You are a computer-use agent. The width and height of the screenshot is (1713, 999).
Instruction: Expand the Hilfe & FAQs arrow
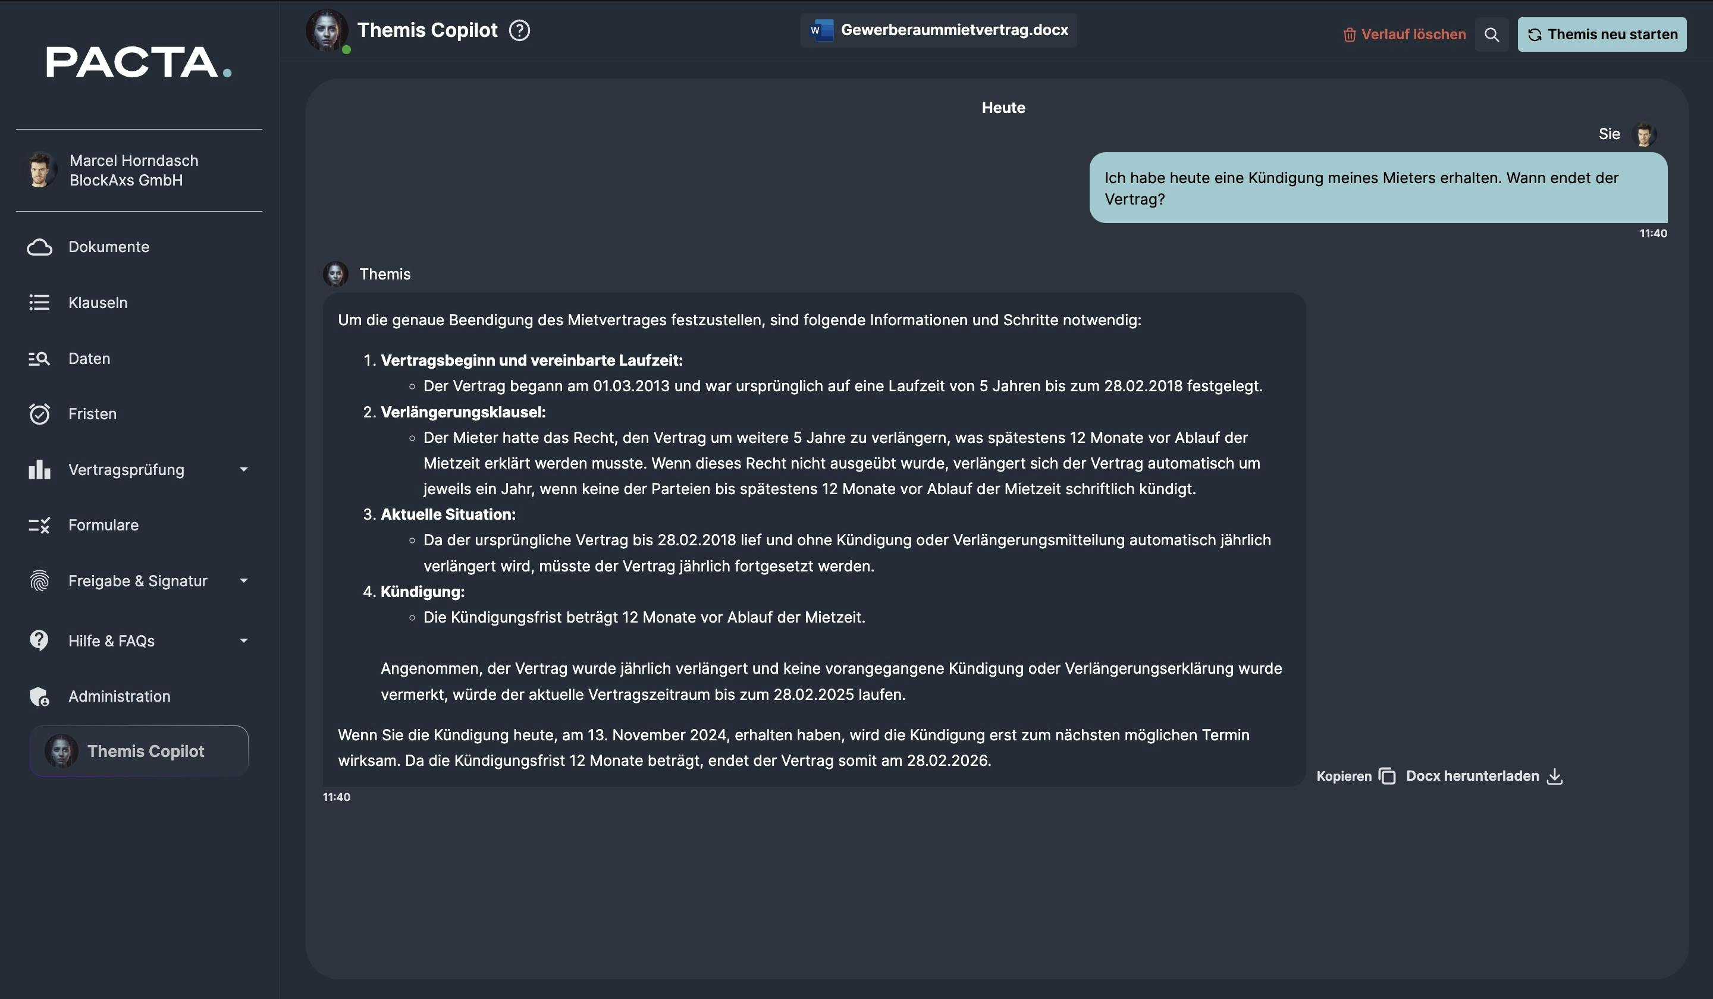[x=243, y=640]
